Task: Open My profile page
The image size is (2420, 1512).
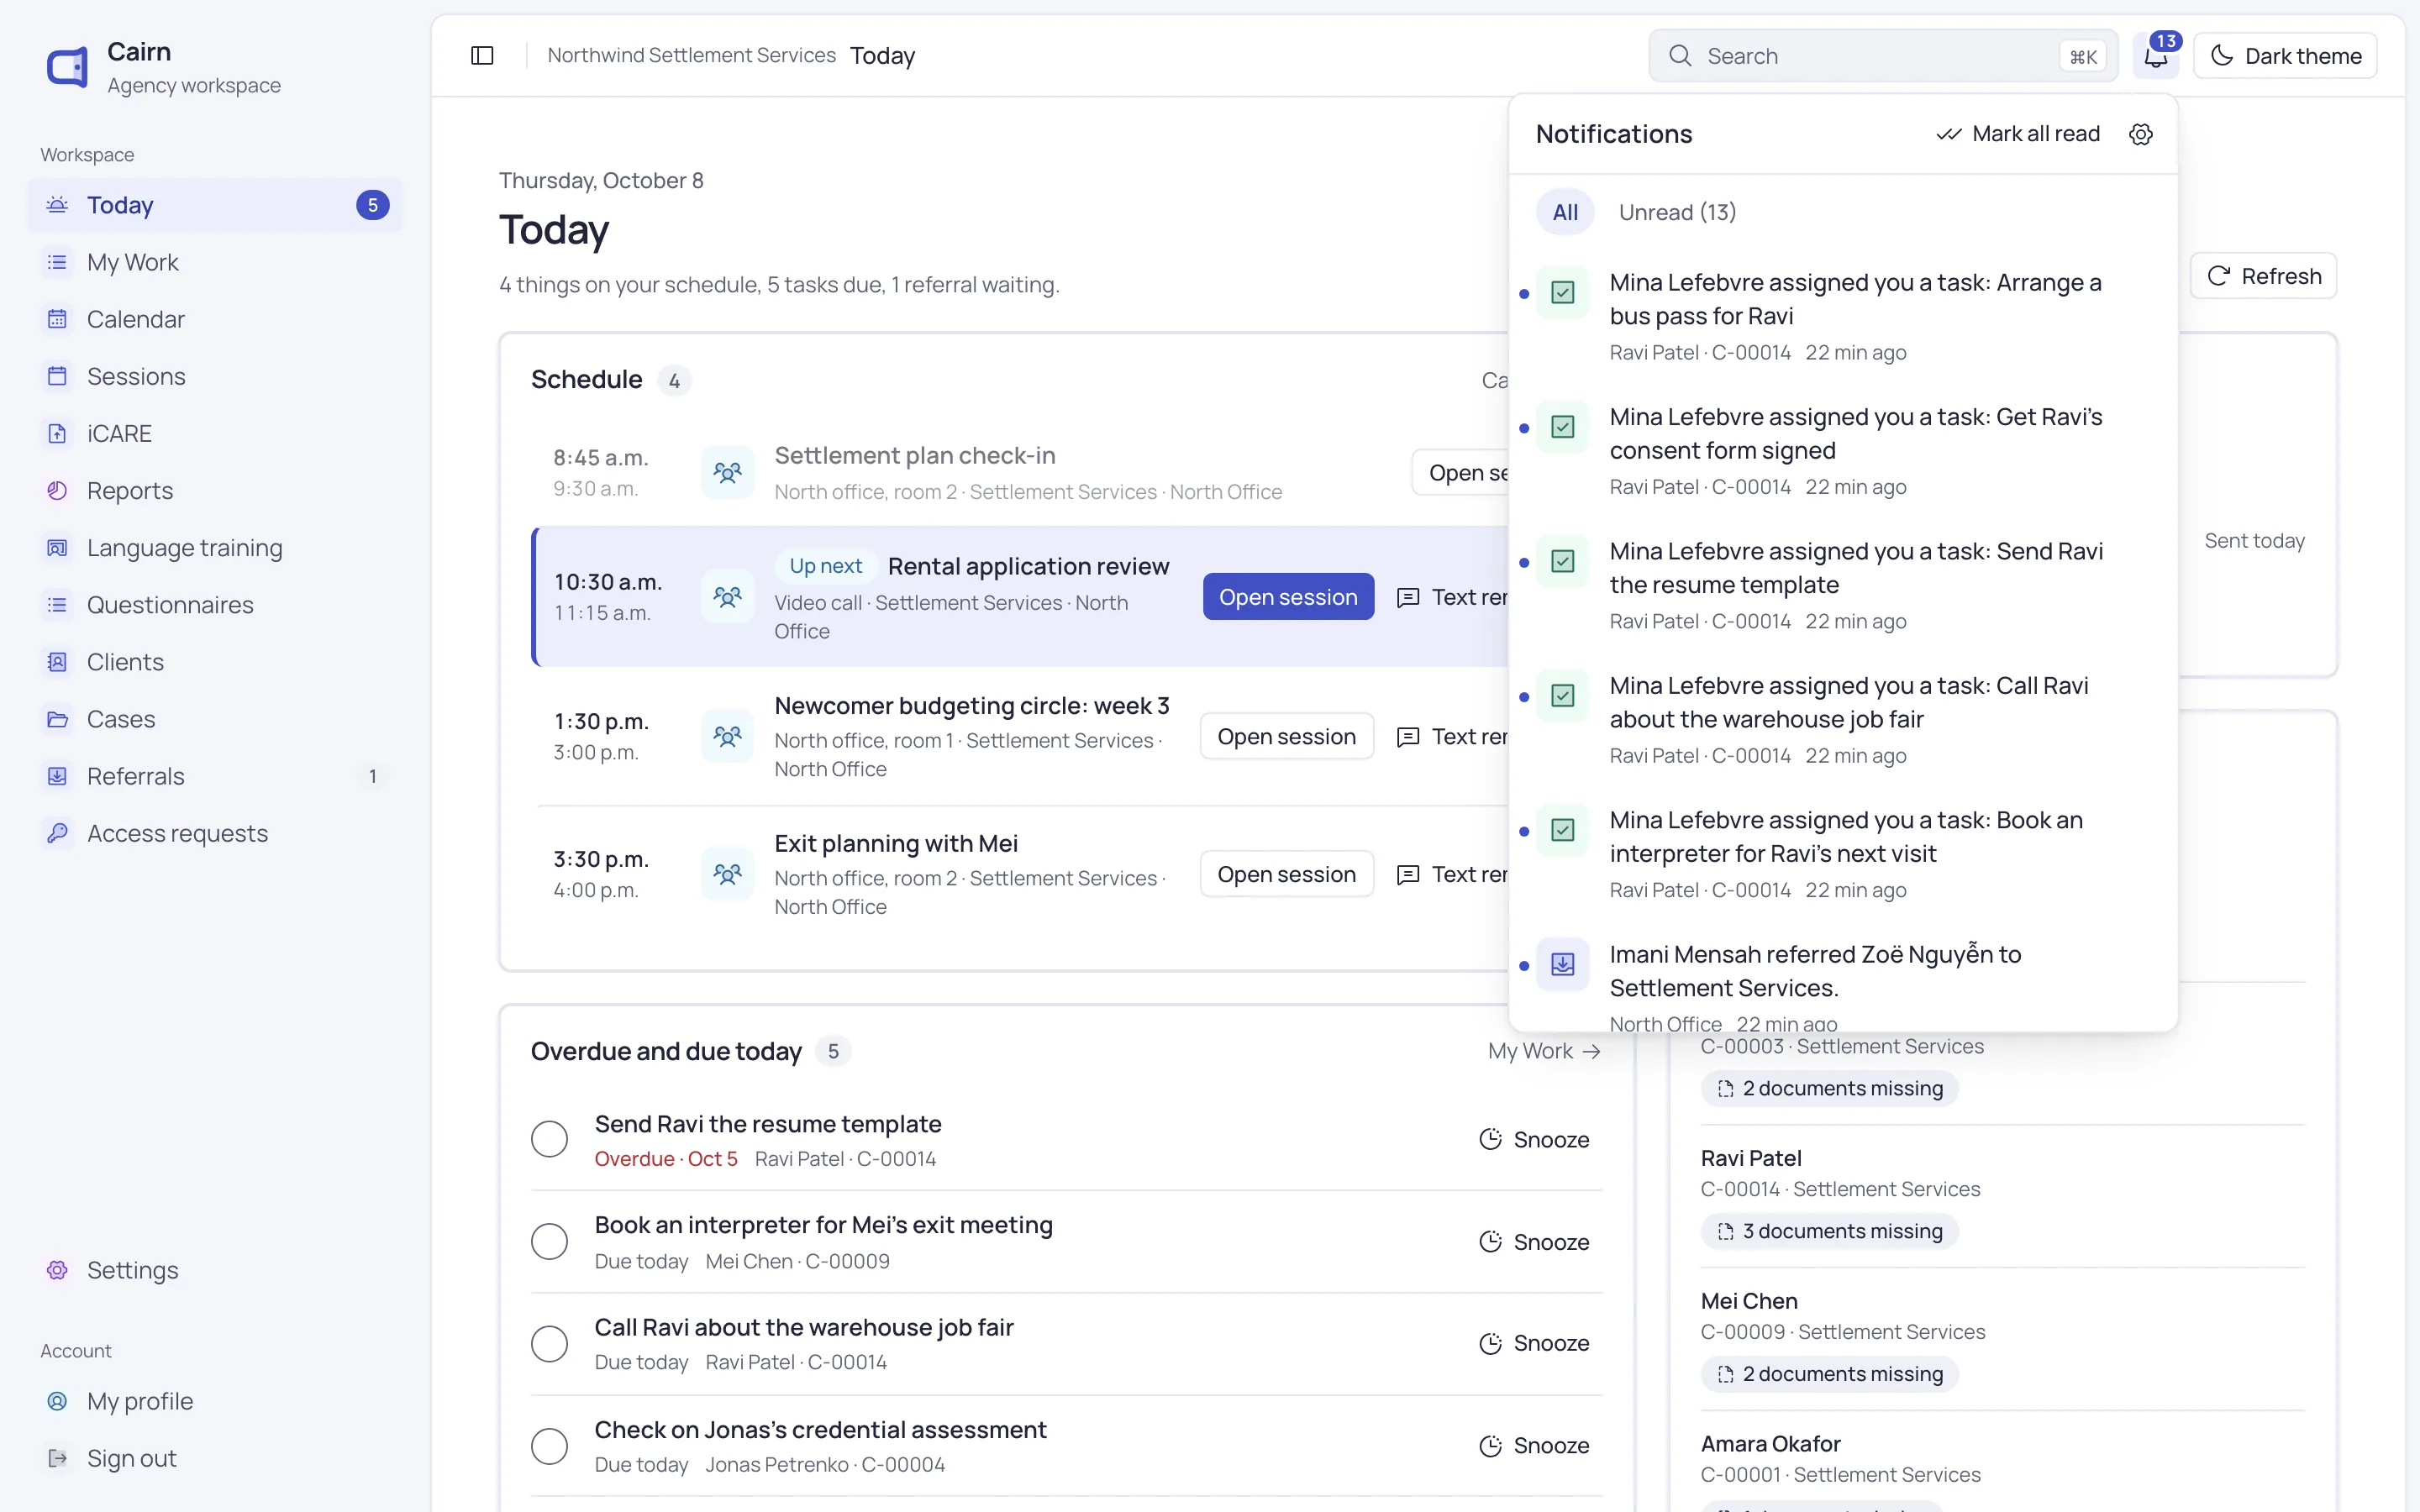Action: click(215, 1401)
